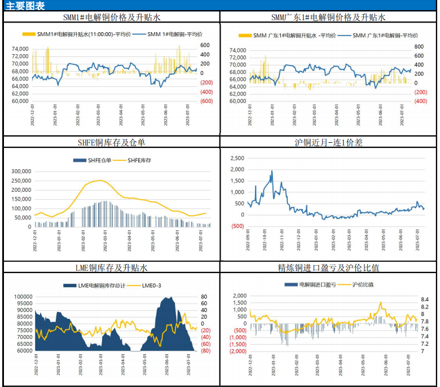Click the 精炼铜进口盈亏及沪伦比值 chart title
440x387 pixels.
pyautogui.click(x=328, y=267)
